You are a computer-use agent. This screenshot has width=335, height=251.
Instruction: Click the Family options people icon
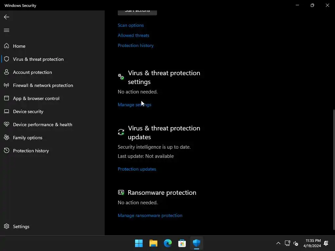pyautogui.click(x=7, y=138)
